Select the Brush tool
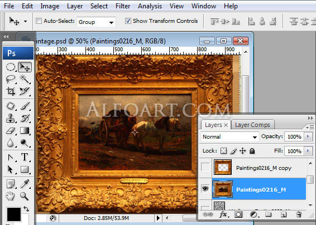The height and width of the screenshot is (225, 316). coord(25,106)
